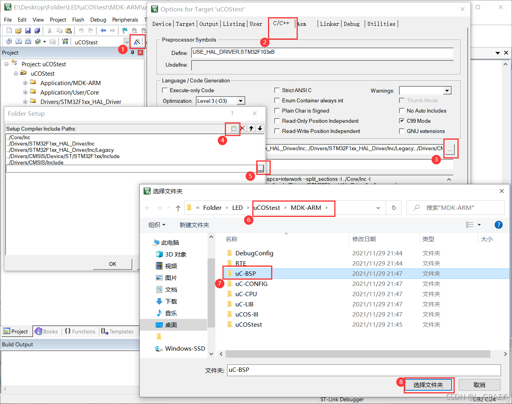Open the Peripherals menu
Image resolution: width=512 pixels, height=404 pixels.
pos(125,20)
